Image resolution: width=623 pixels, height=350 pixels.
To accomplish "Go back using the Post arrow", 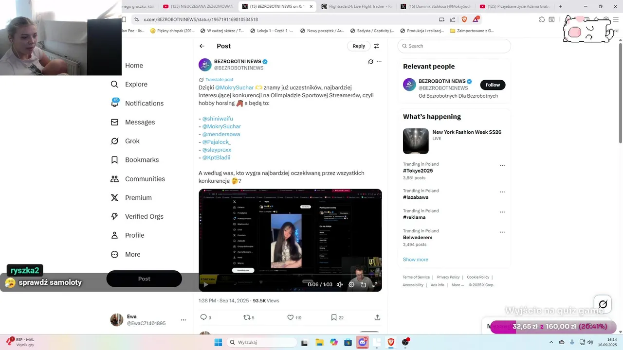I will (202, 46).
